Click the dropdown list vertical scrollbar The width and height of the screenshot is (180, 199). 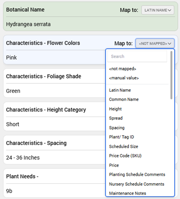pos(171,75)
